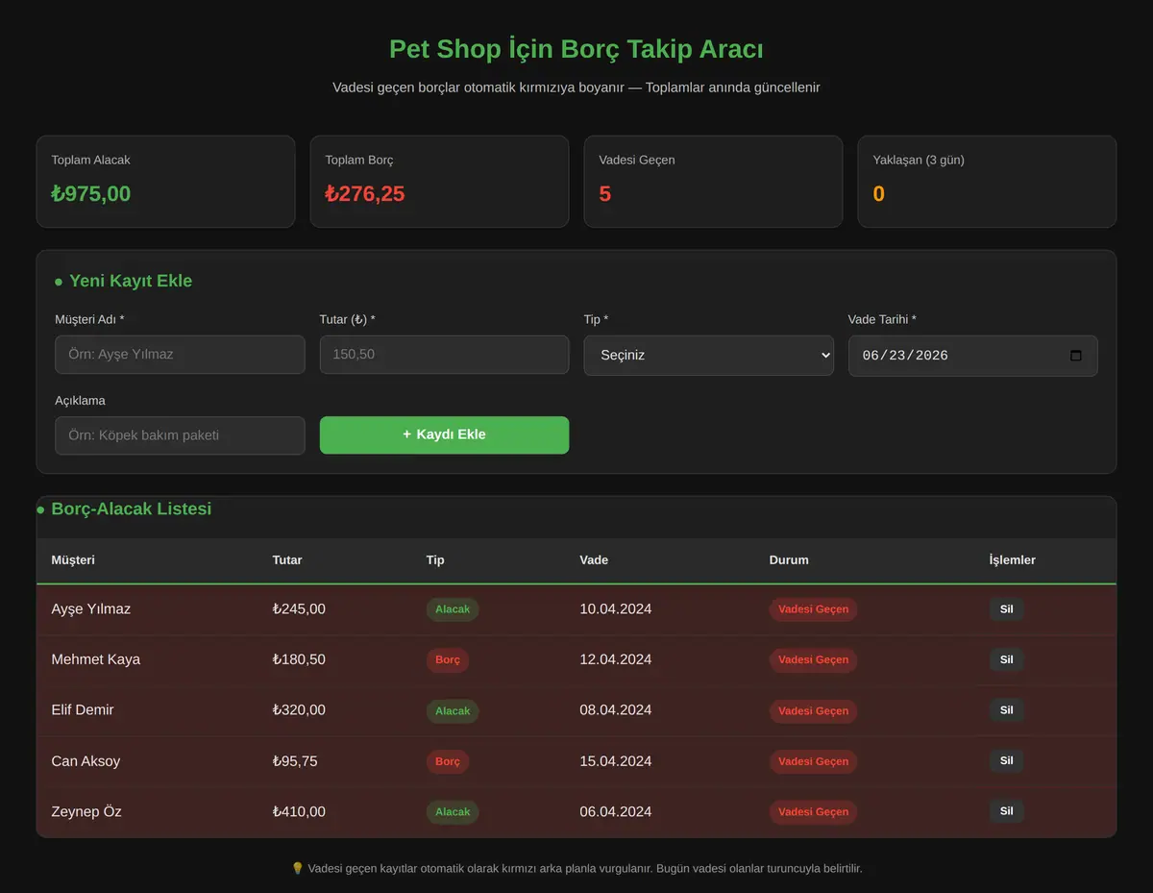
Task: Click Sil for Elif Demir
Action: pos(1006,710)
